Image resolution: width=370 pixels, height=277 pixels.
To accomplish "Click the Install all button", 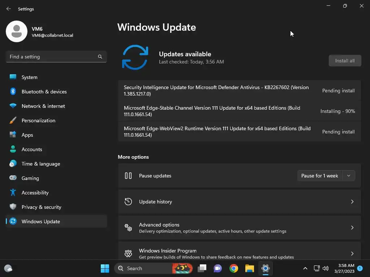I will [x=345, y=61].
